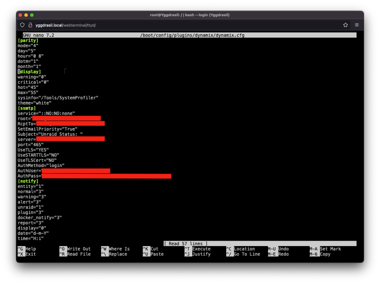
Task: Click the Subject="Unraid Status: " line
Action: point(50,134)
